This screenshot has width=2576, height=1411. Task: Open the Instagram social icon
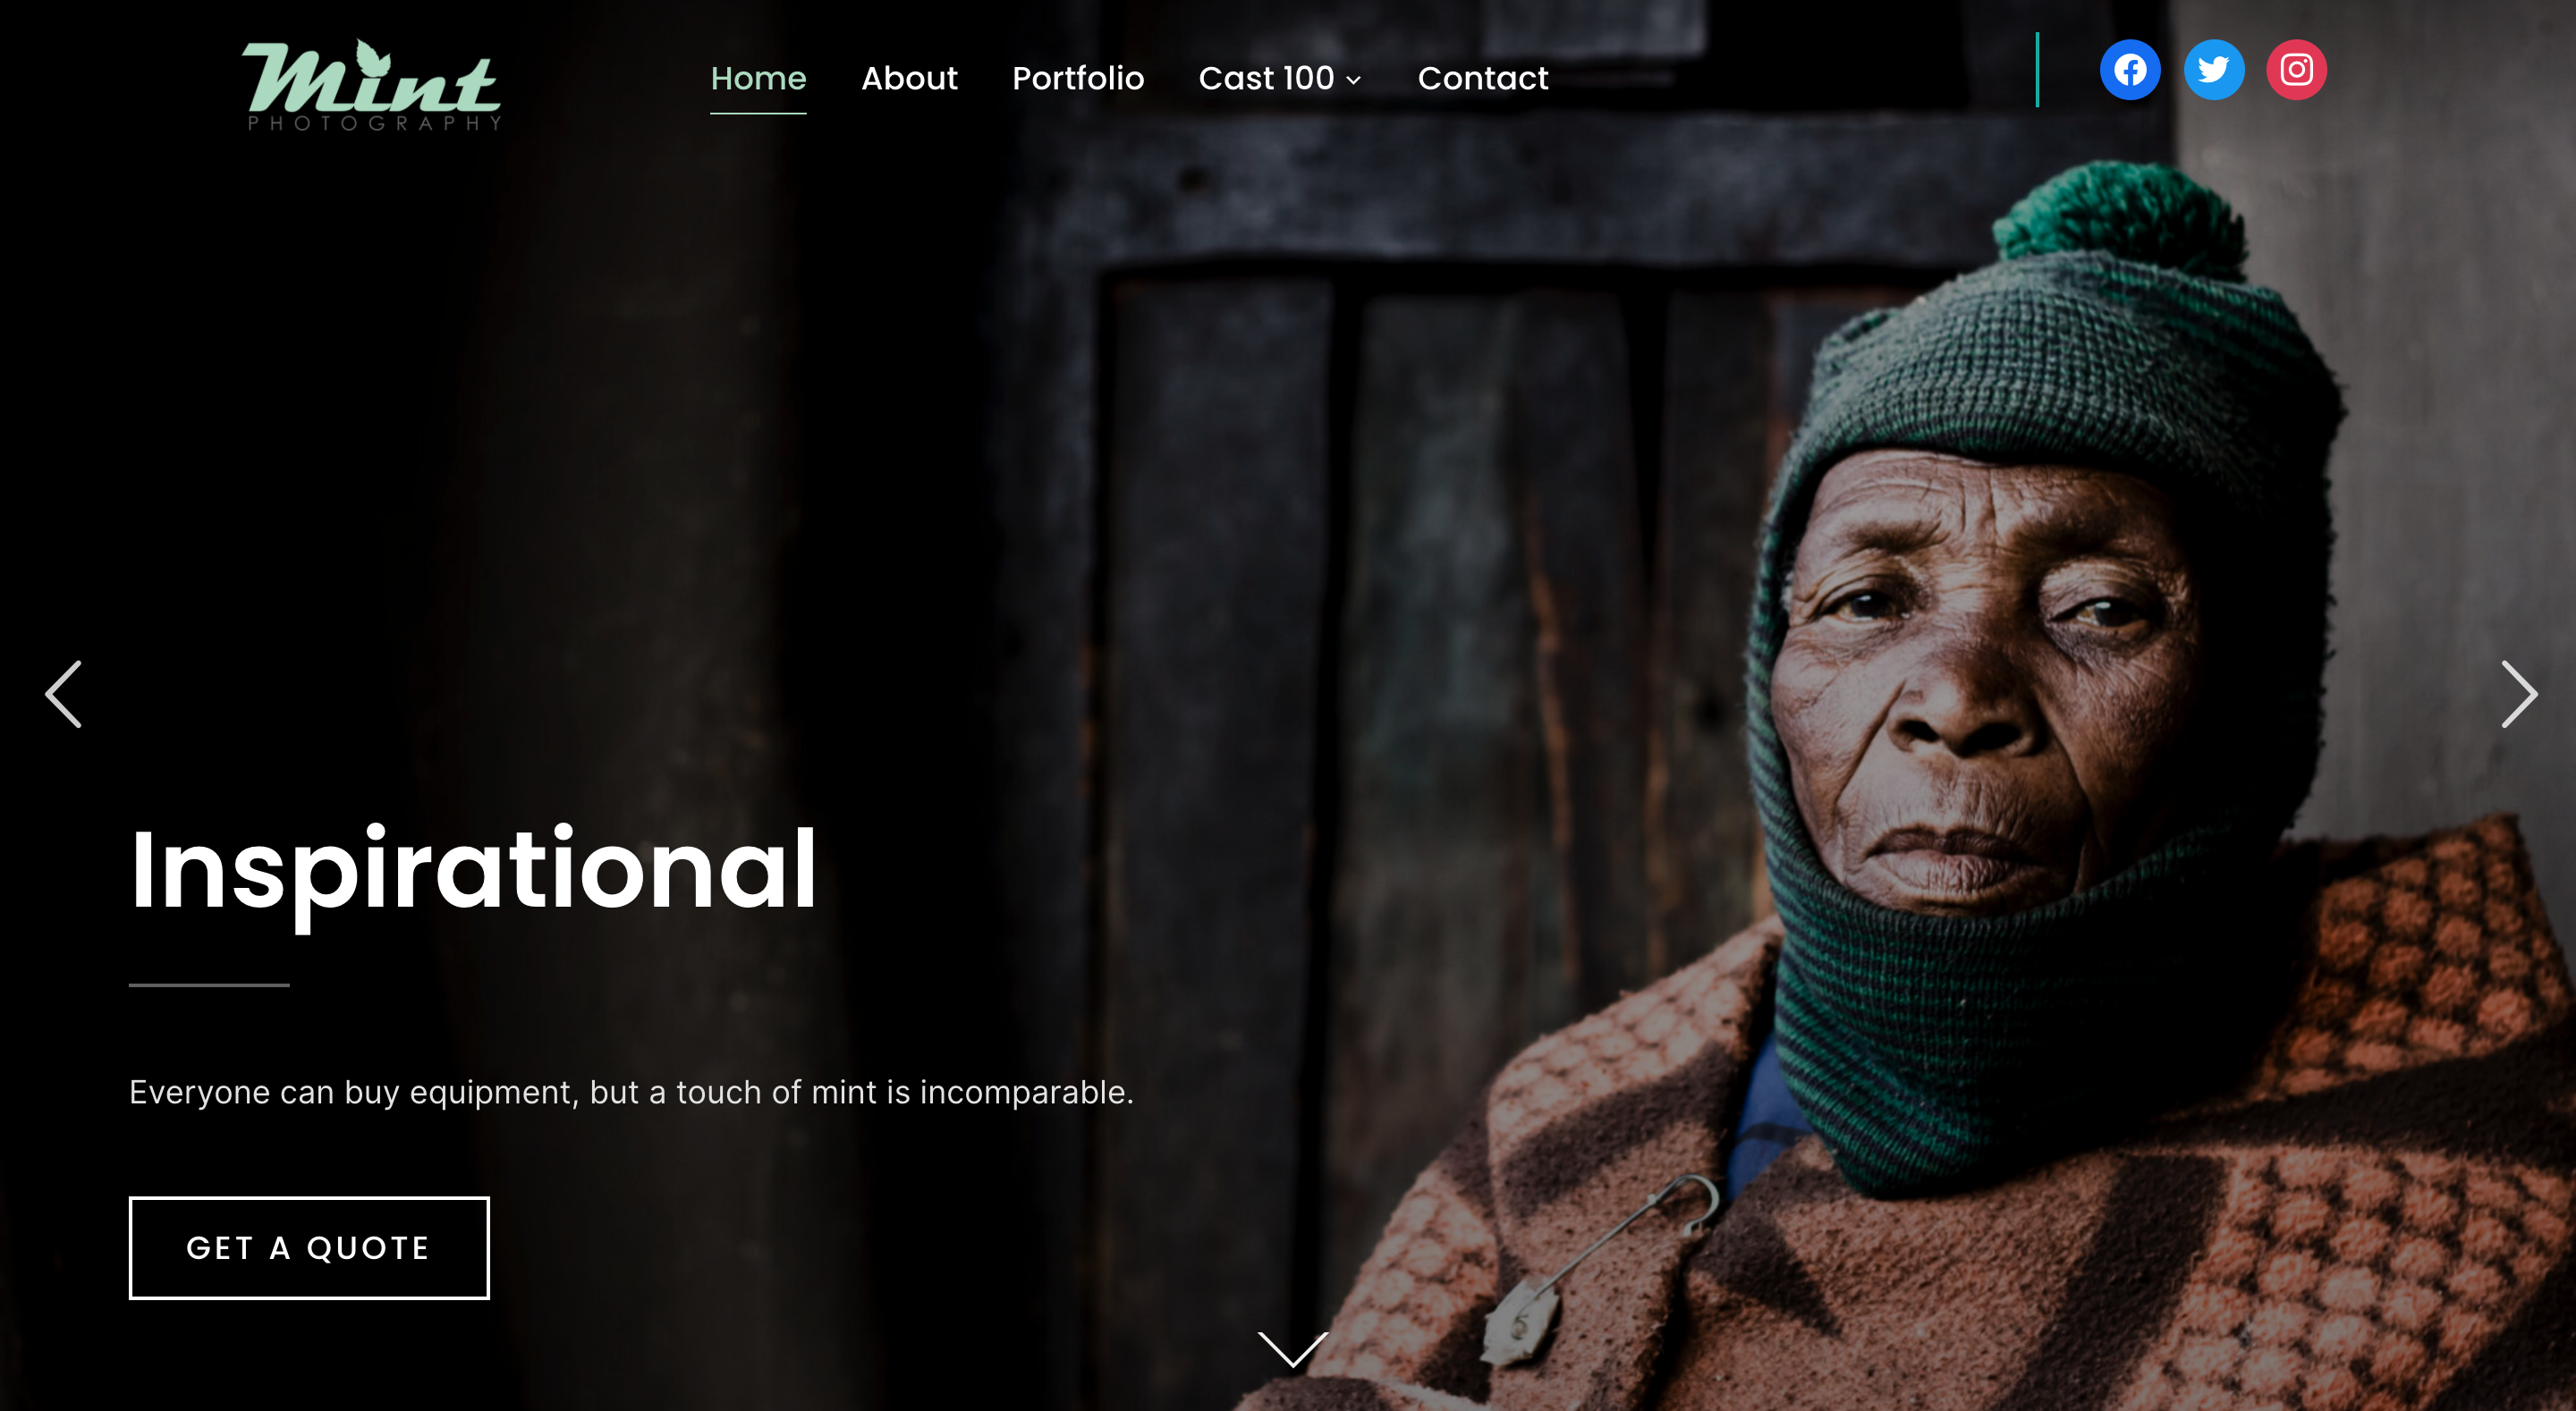click(2296, 70)
